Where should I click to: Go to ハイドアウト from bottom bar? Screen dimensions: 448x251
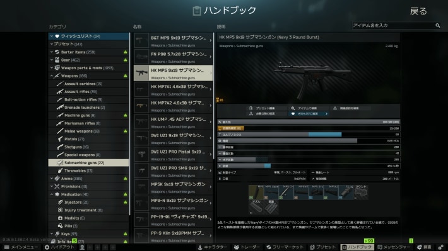(59, 247)
